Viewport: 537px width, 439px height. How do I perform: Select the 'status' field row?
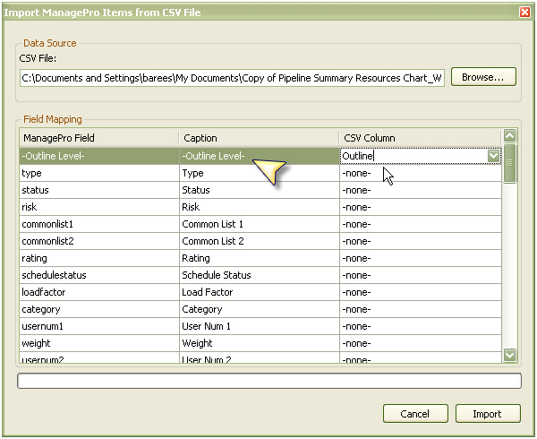point(99,190)
